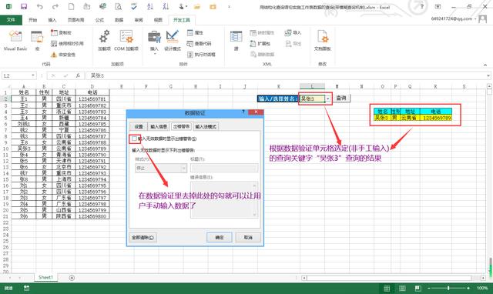Switch to Page Layout view in status bar
This screenshot has height=294, width=493.
(402, 288)
